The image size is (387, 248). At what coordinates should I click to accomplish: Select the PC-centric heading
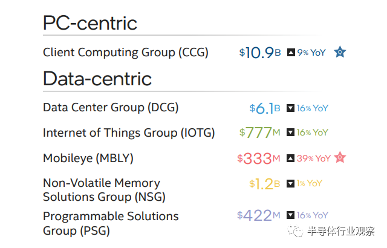(90, 24)
